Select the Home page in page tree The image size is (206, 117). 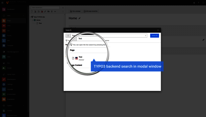pos(38,20)
